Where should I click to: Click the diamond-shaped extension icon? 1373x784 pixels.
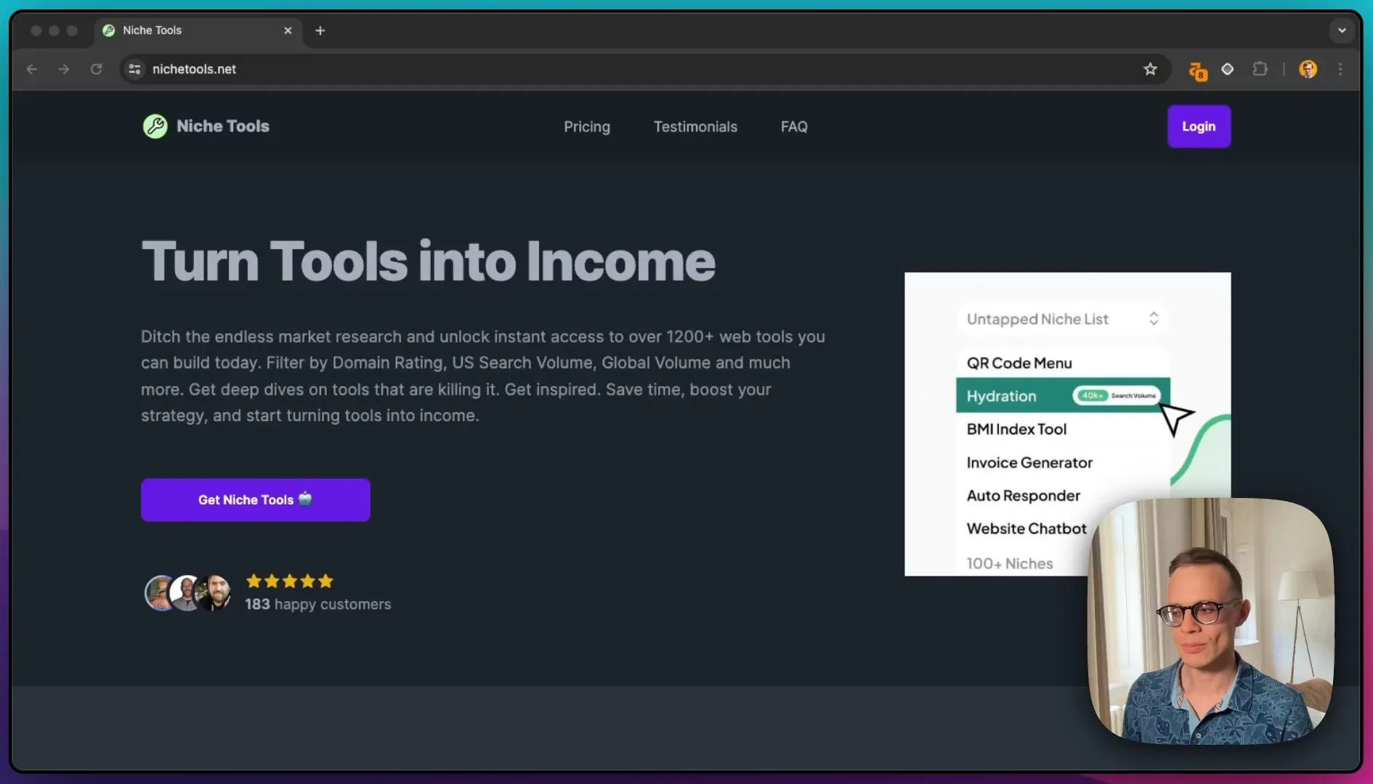pos(1228,69)
